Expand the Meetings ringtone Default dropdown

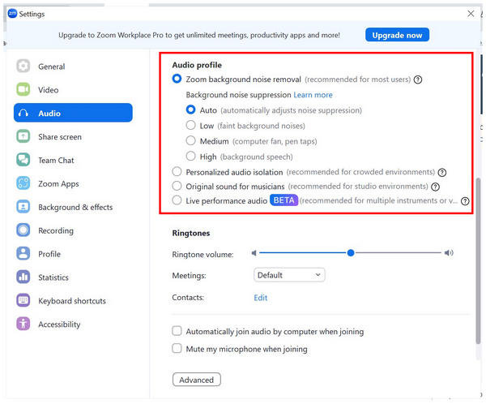tap(289, 275)
